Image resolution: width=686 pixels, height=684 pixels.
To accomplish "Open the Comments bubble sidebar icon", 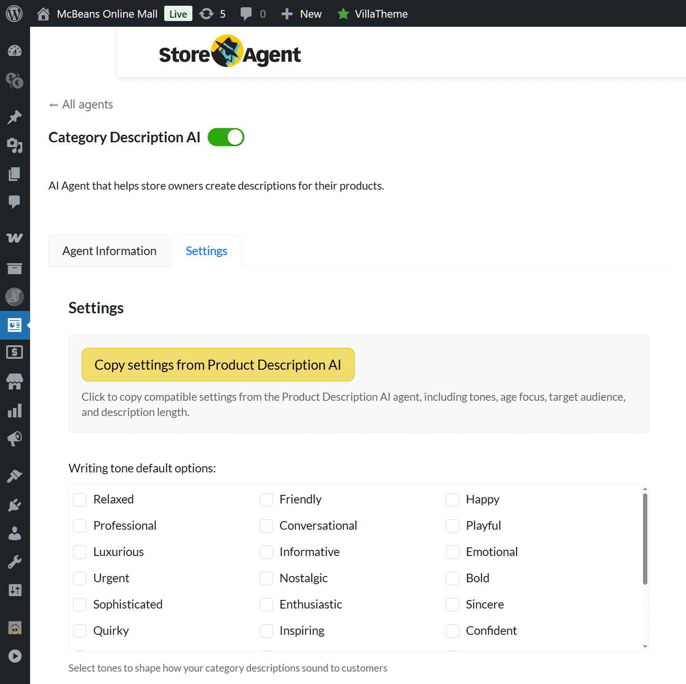I will 15,202.
